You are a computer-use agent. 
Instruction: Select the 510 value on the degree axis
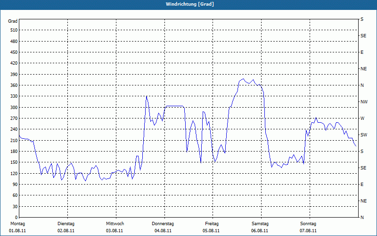[14, 30]
